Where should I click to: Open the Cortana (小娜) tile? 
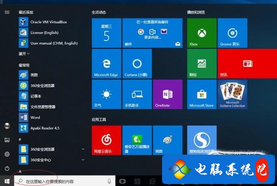(137, 64)
